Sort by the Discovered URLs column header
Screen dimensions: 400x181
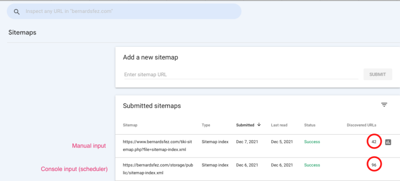(361, 125)
